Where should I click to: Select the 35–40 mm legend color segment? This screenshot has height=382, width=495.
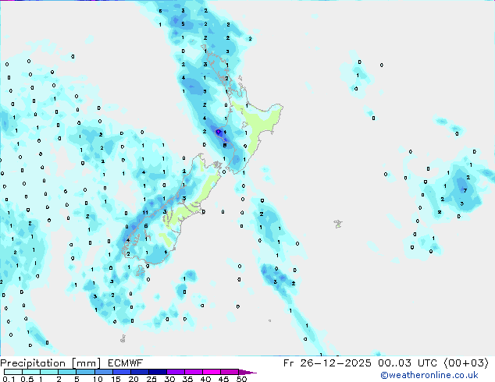pyautogui.click(x=193, y=372)
